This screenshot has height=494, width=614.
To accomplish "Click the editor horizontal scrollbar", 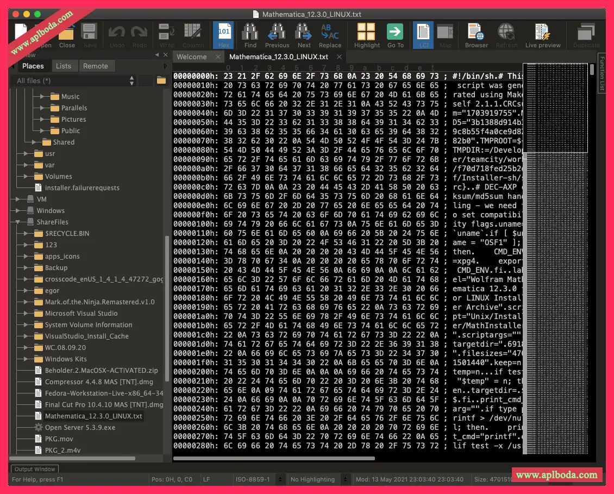I will (274, 458).
